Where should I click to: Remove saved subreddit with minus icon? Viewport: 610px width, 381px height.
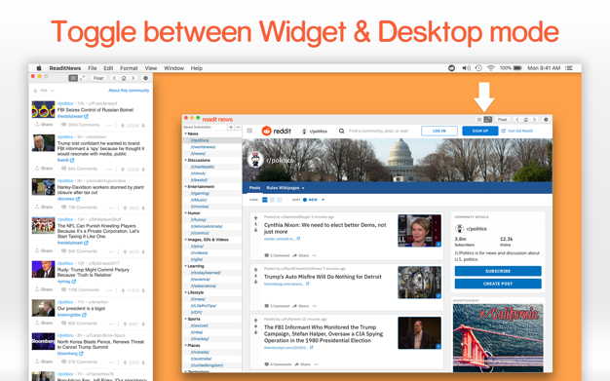click(238, 128)
